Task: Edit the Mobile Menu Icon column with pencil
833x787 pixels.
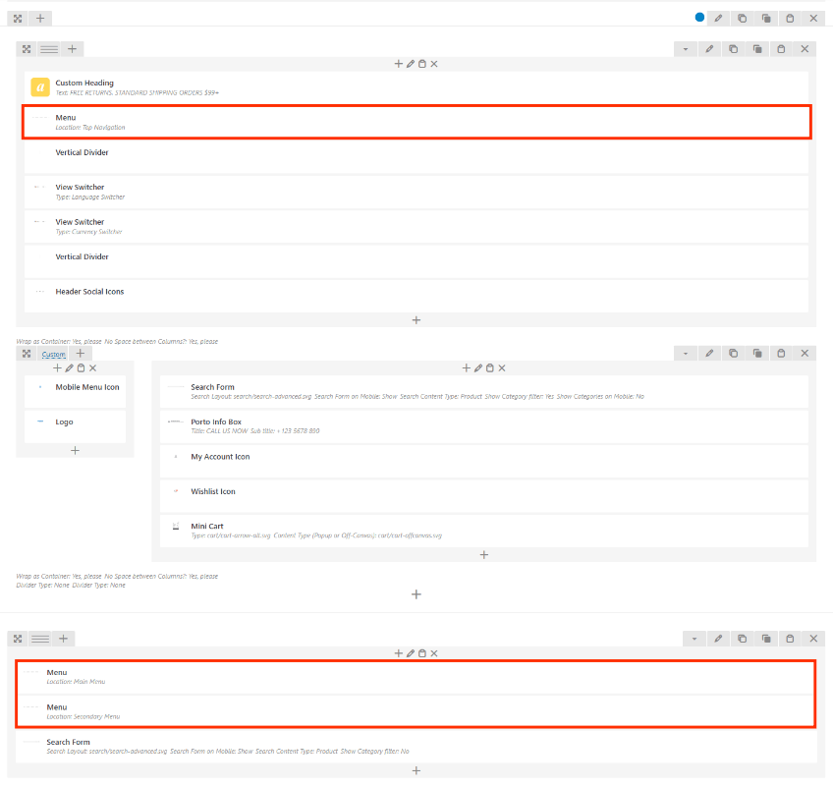Action: (69, 368)
